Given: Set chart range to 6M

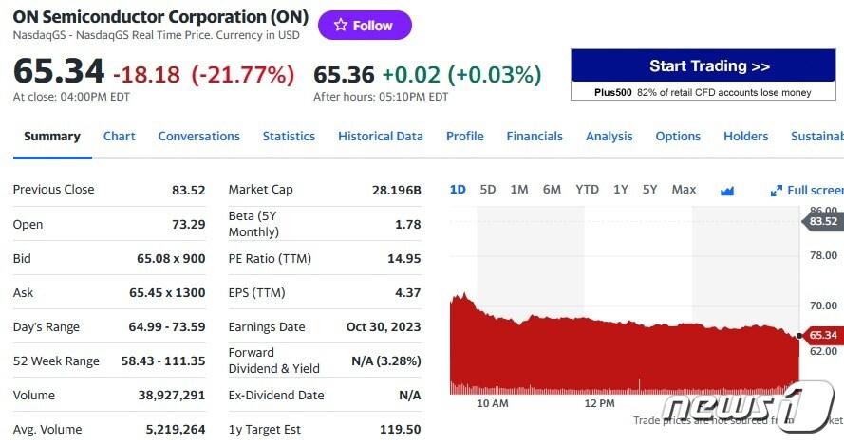Looking at the screenshot, I should pos(552,190).
